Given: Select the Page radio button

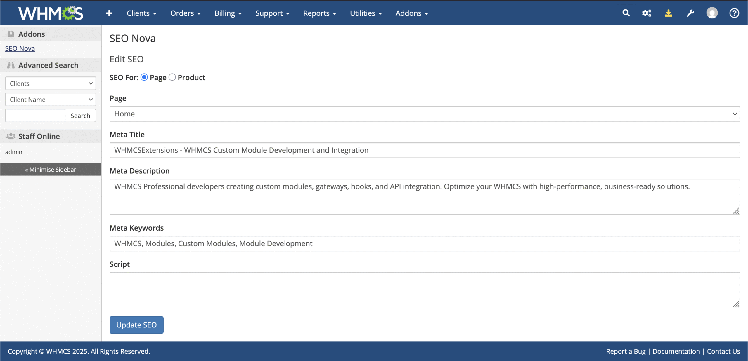Looking at the screenshot, I should pyautogui.click(x=144, y=77).
